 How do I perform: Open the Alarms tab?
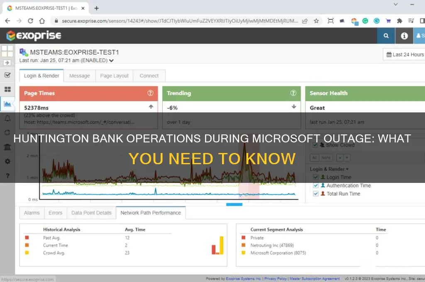[32, 213]
